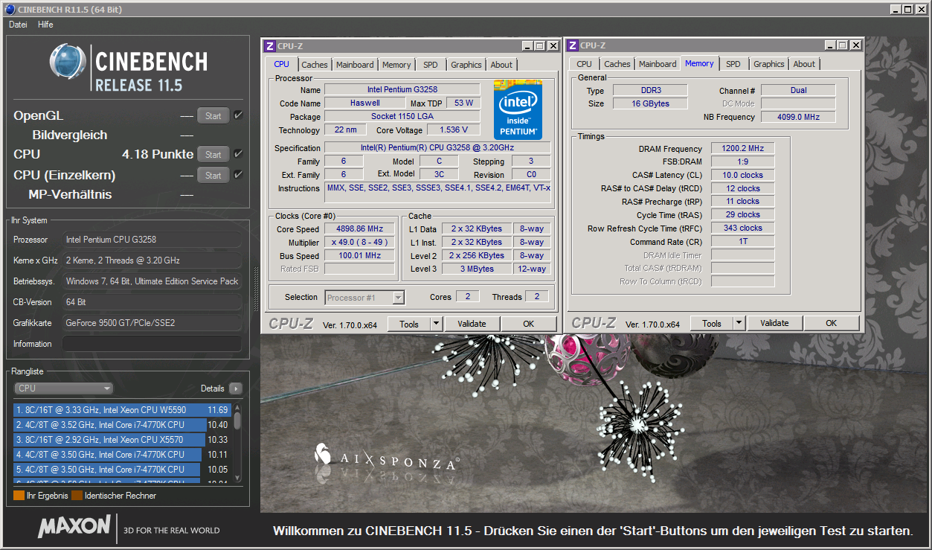Click CAS# Latency value 10.0 clocks

pyautogui.click(x=743, y=175)
